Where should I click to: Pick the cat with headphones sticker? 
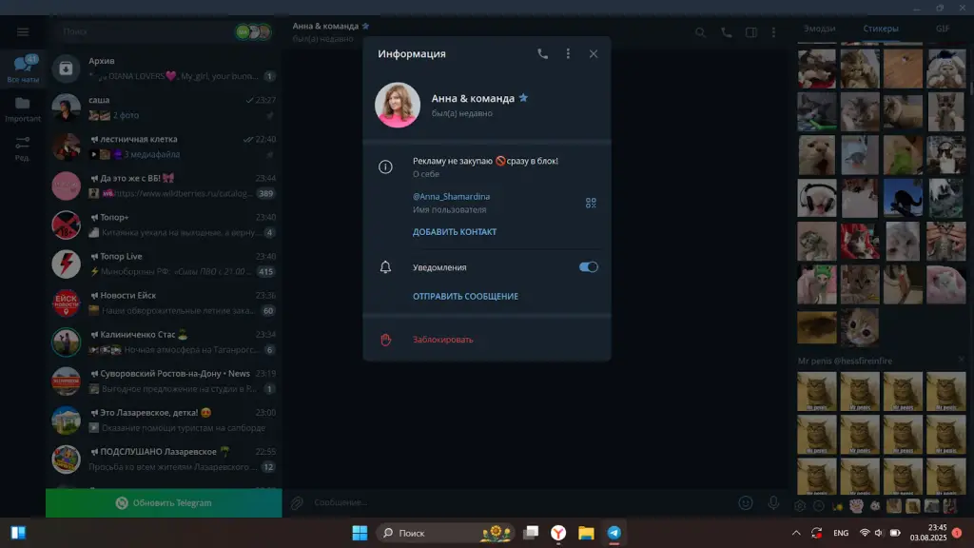(x=817, y=198)
